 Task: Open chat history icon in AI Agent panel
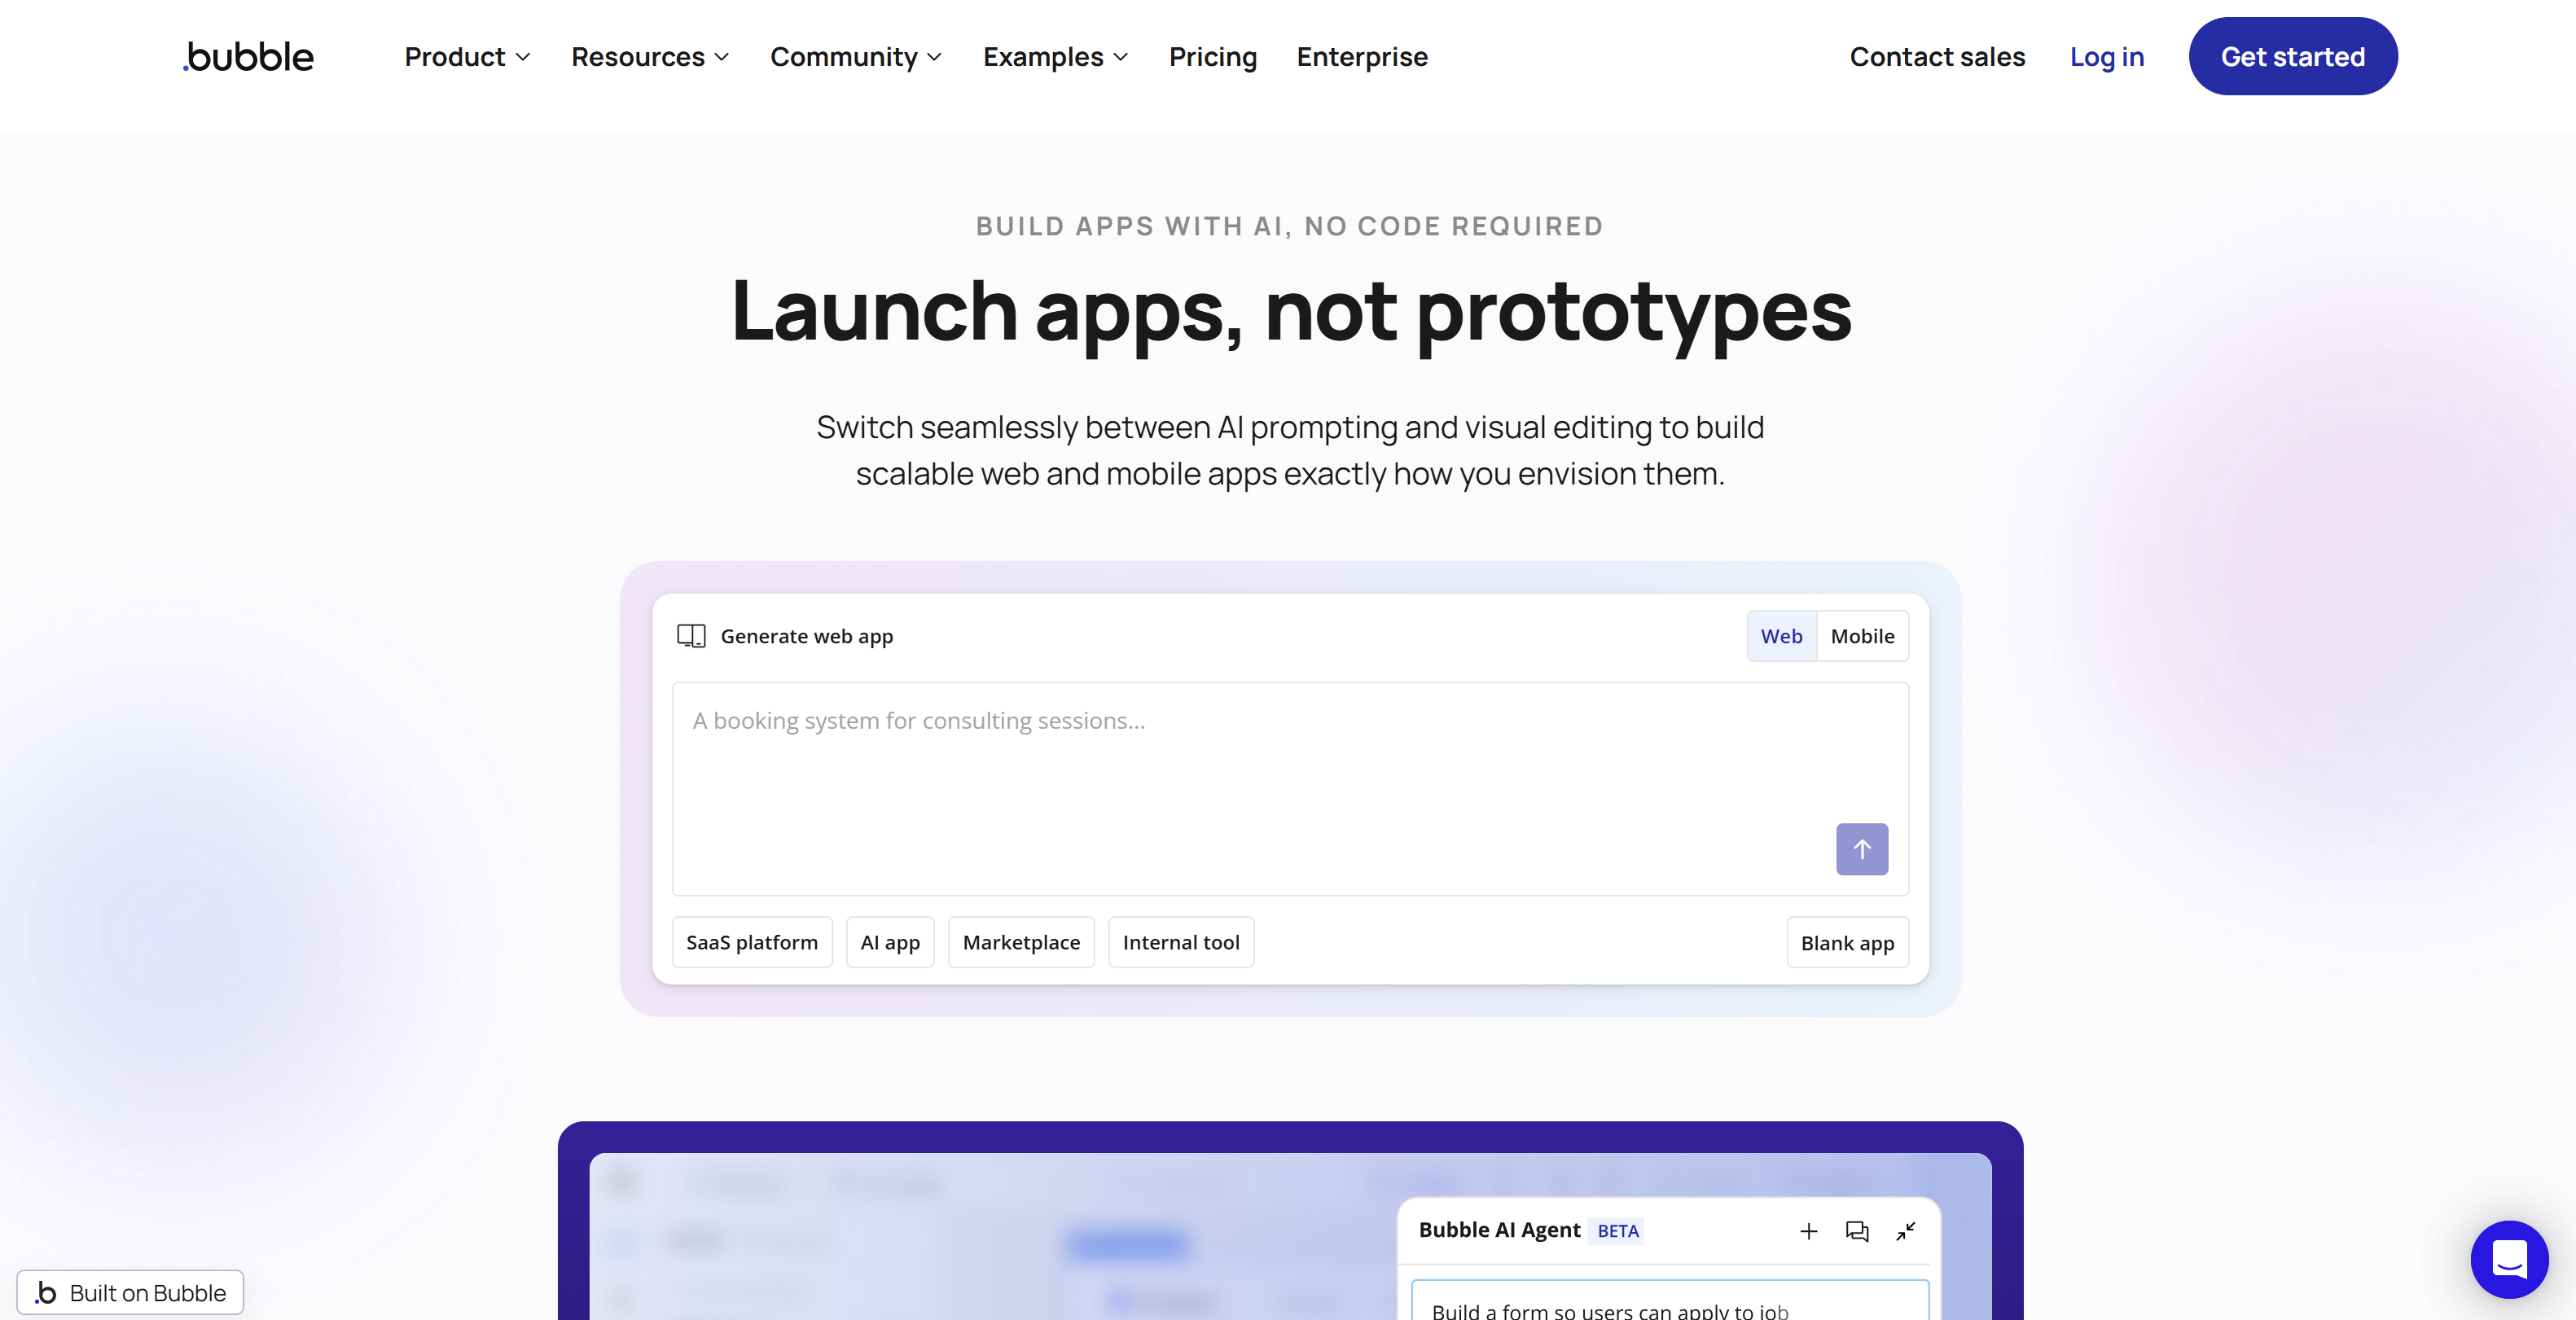pyautogui.click(x=1856, y=1231)
